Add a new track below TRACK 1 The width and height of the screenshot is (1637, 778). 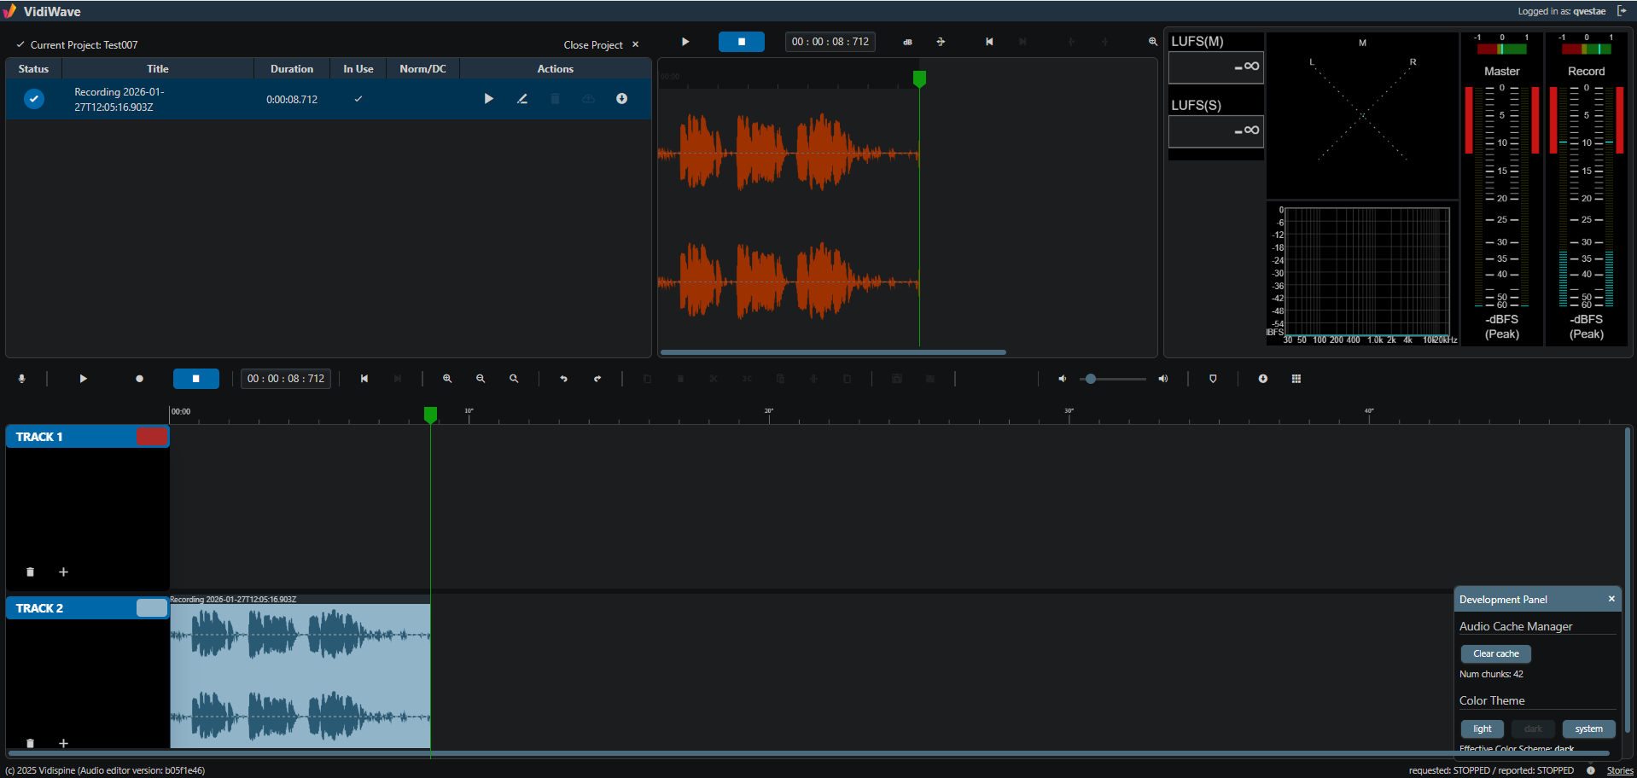[63, 572]
